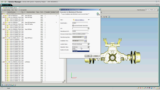Close the Service Editor tab
Screen dimensions: 160x90
(10, 5)
